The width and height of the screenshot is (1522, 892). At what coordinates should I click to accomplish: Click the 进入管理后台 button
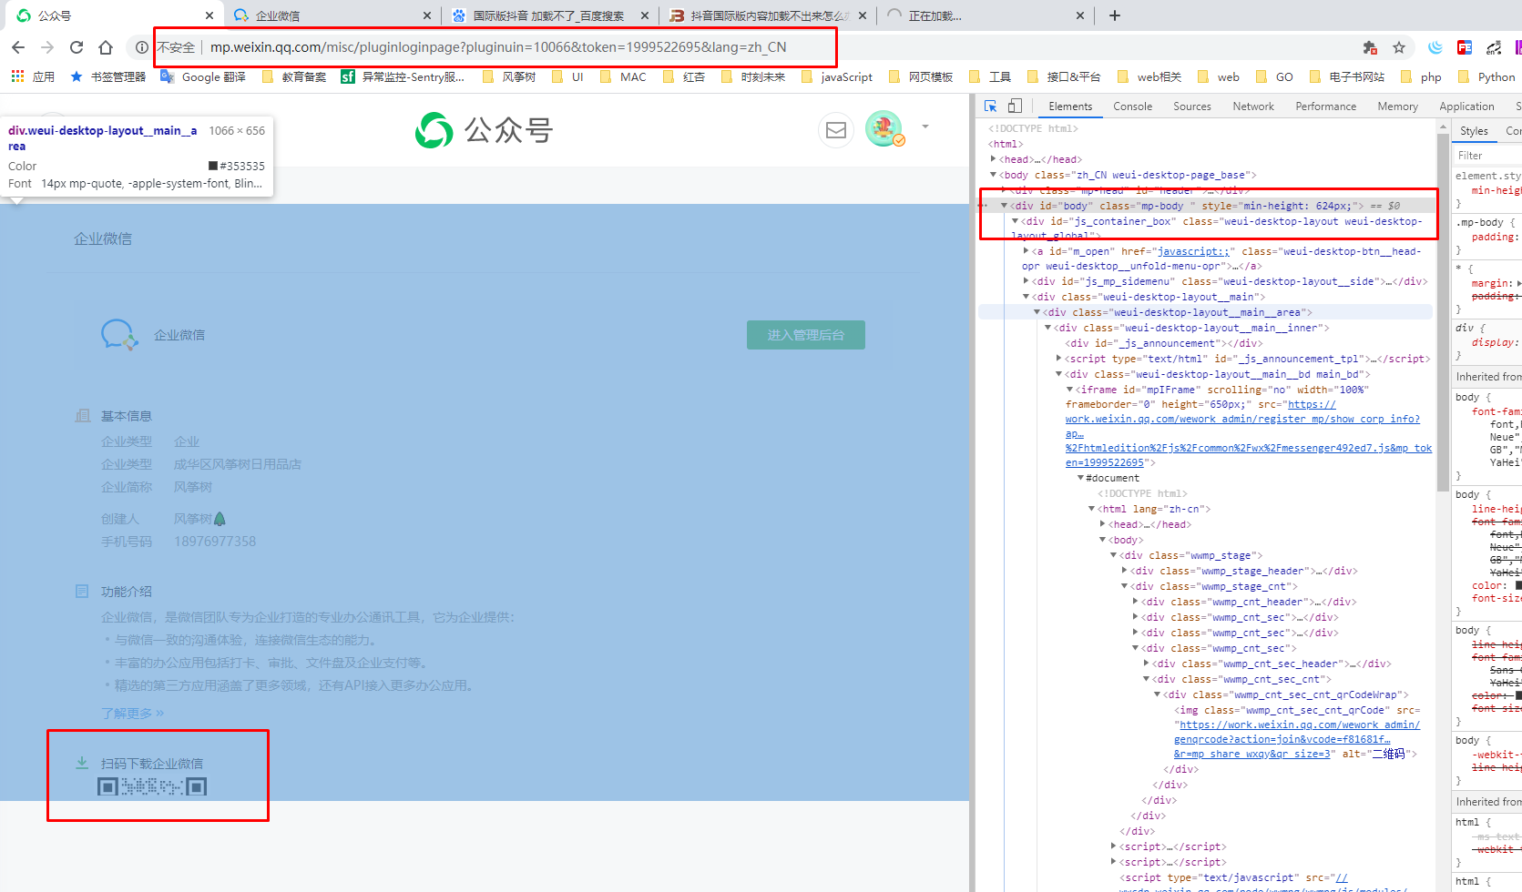coord(806,335)
